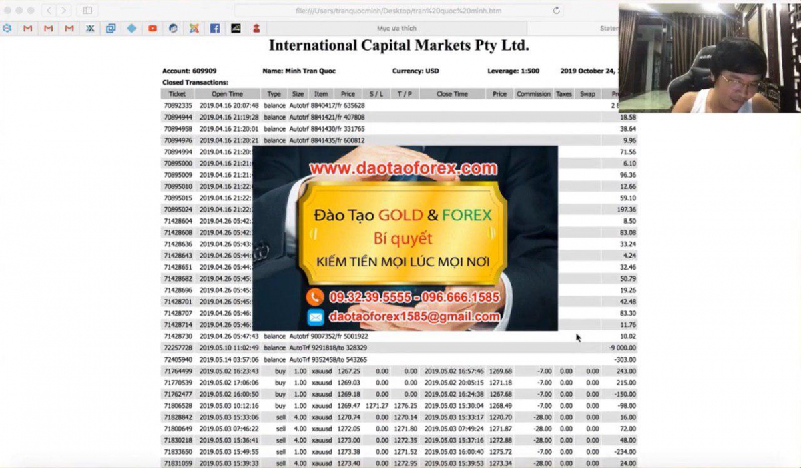Open the Facebook bookmark

pyautogui.click(x=215, y=29)
